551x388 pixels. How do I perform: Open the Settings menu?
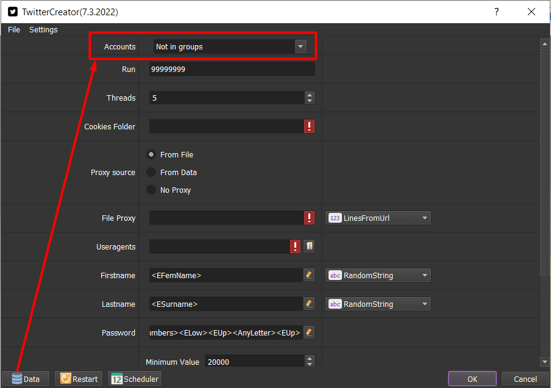(x=43, y=30)
